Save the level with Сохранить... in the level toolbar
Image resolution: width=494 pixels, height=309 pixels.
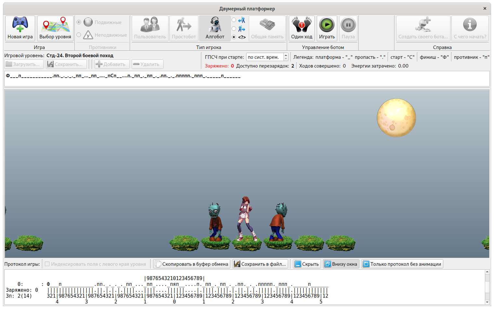[66, 64]
